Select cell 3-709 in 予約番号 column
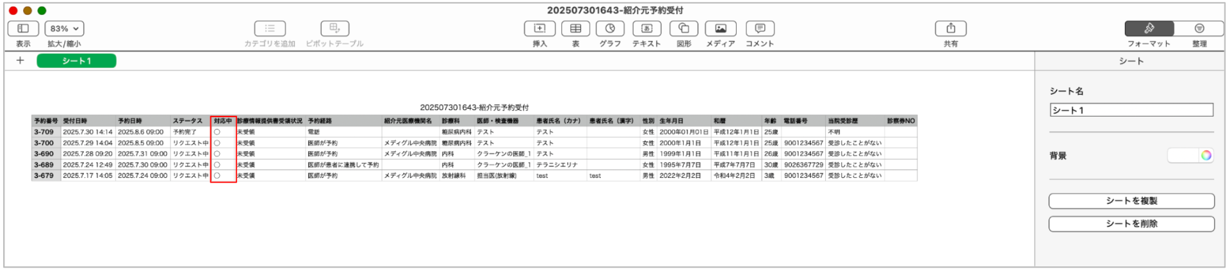The width and height of the screenshot is (1230, 272). (x=46, y=132)
